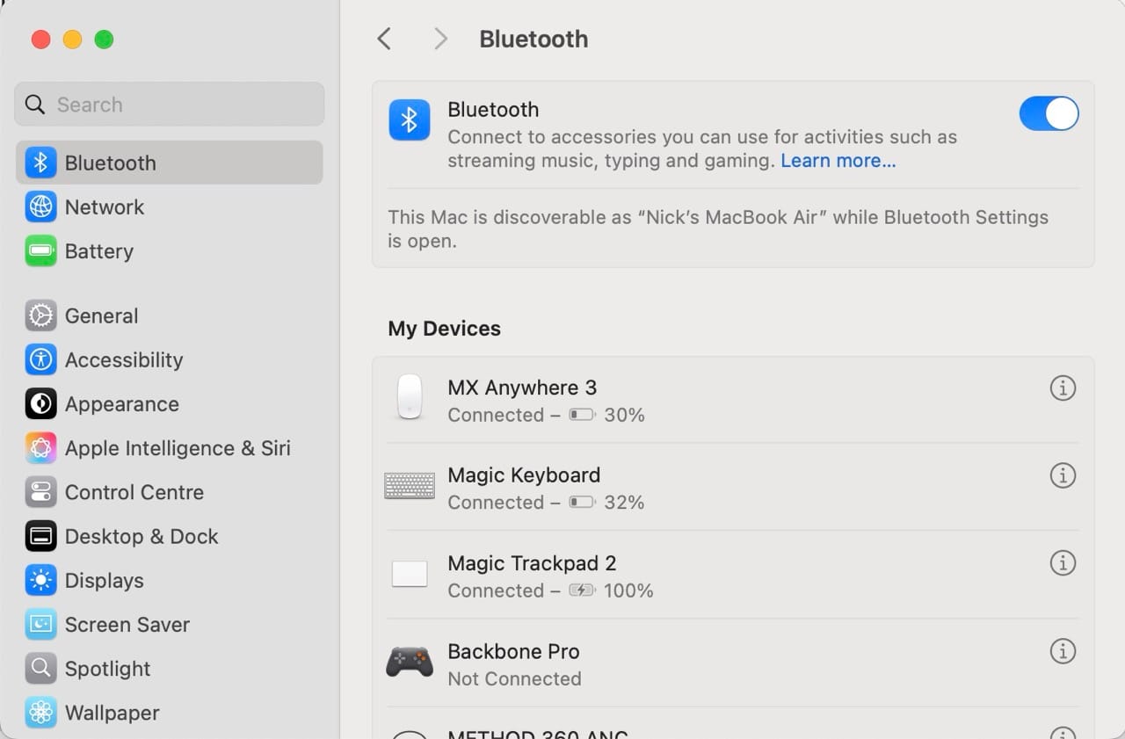Turn off Bluetooth with the toggle switch
Screen dimensions: 1125x739
click(1049, 113)
